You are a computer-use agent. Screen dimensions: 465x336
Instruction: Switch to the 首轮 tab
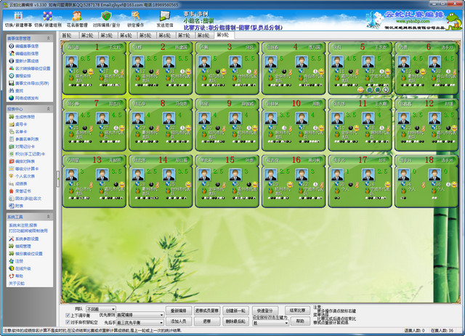pos(68,36)
